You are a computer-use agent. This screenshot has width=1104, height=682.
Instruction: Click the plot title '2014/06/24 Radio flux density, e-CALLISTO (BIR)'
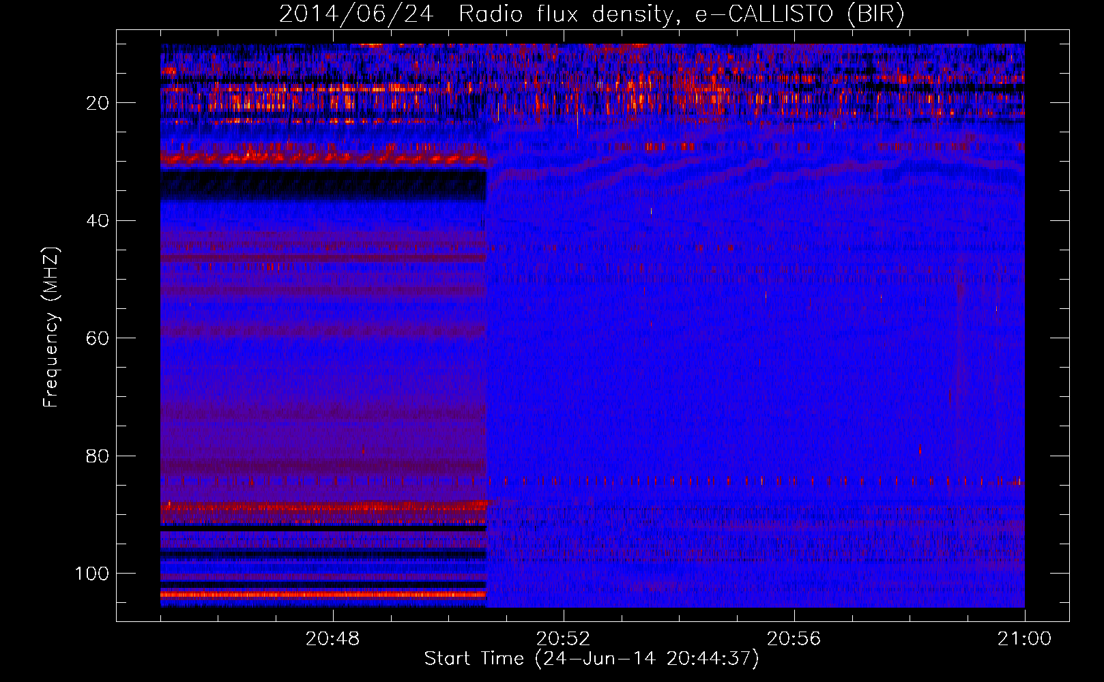point(592,14)
